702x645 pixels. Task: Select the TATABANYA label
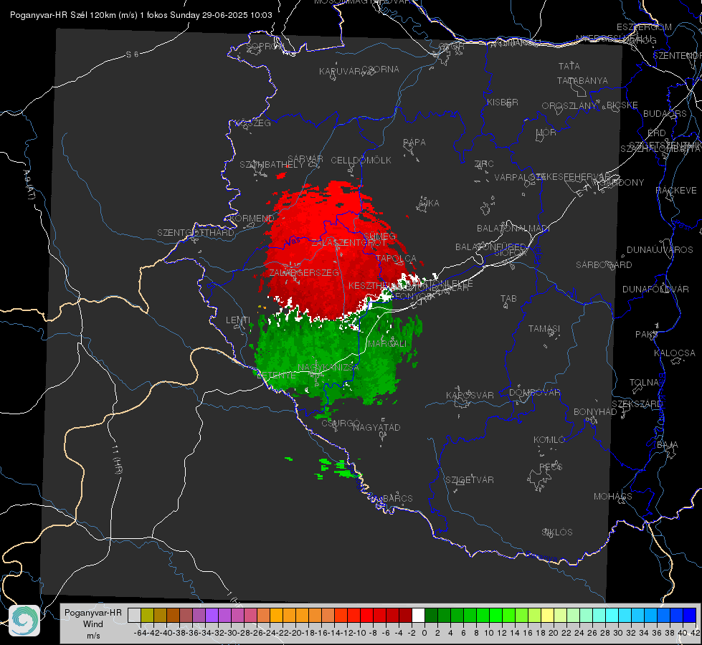582,80
